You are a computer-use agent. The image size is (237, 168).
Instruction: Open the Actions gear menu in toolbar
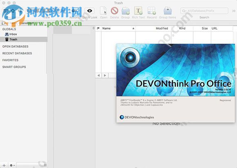click(74, 11)
